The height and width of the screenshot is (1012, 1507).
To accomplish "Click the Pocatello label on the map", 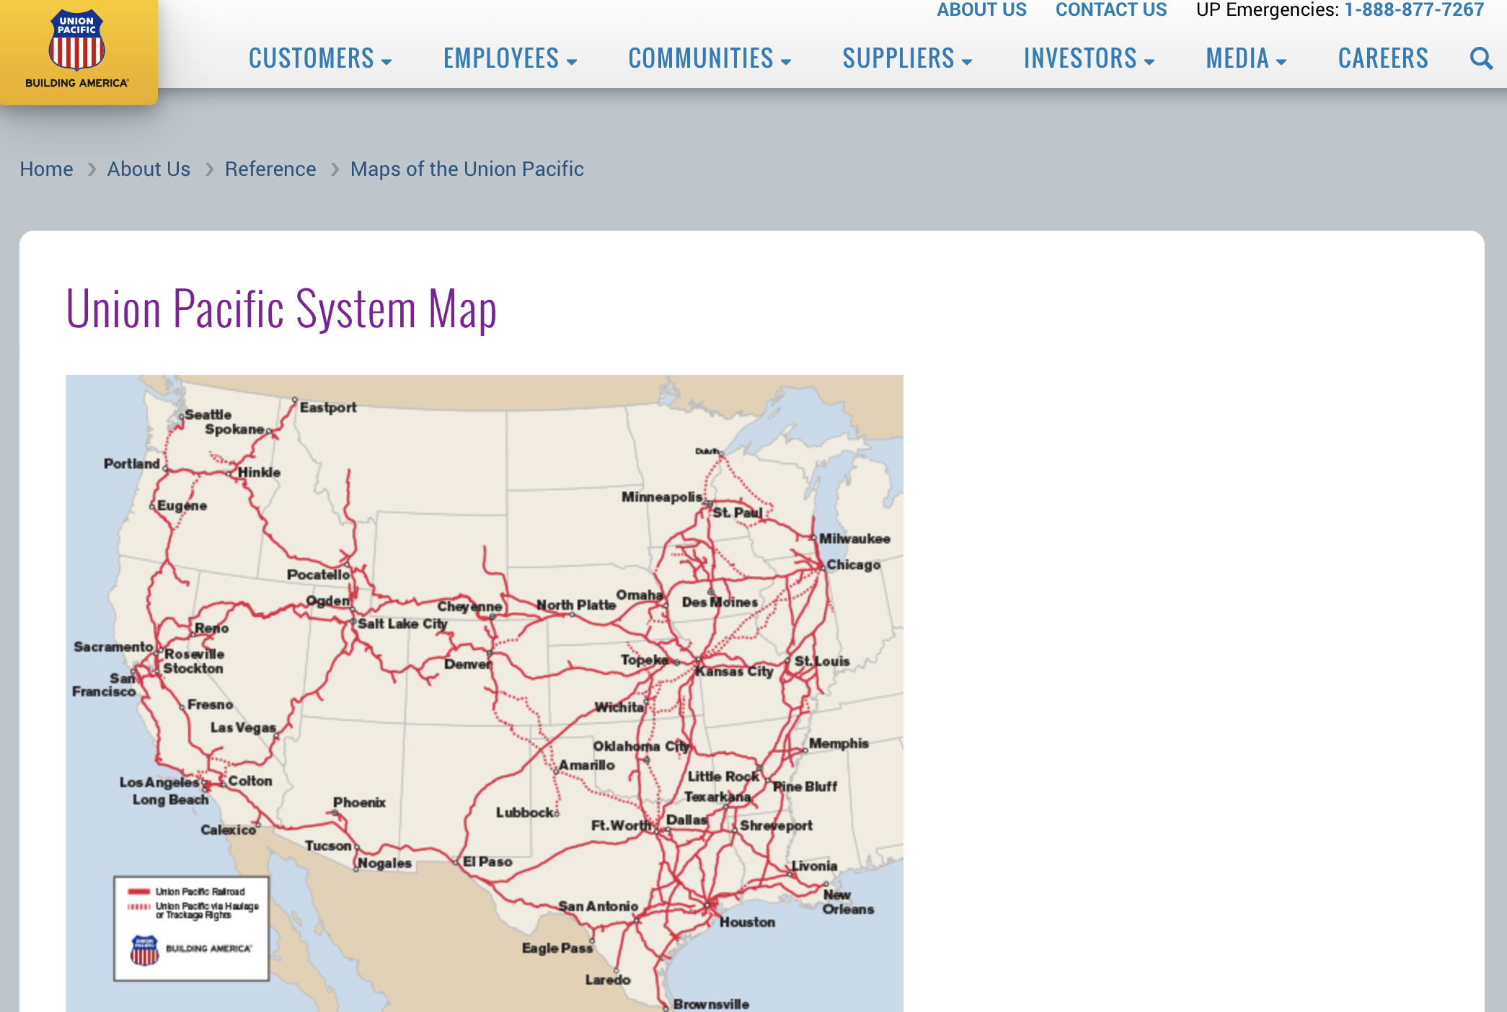I will (x=318, y=574).
